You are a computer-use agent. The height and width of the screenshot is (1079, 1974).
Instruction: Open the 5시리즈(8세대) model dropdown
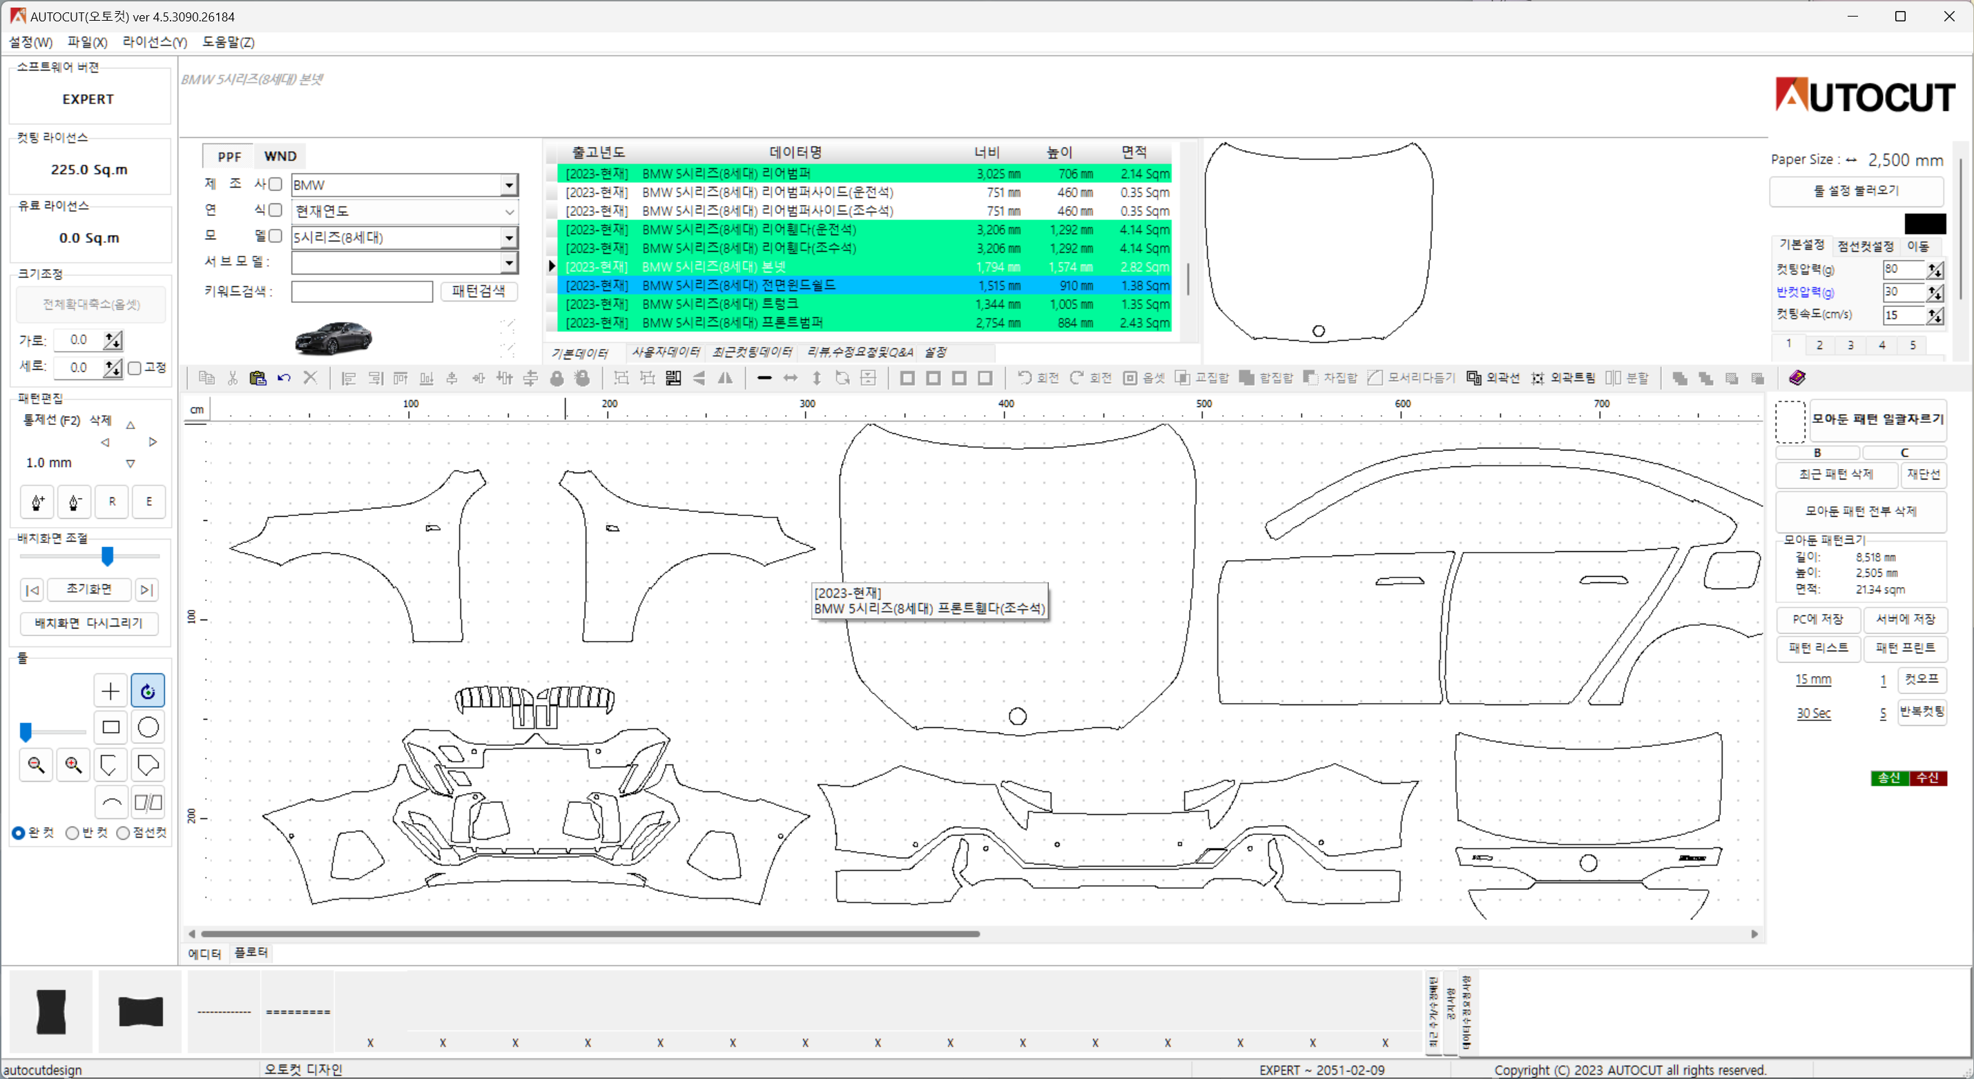tap(509, 237)
